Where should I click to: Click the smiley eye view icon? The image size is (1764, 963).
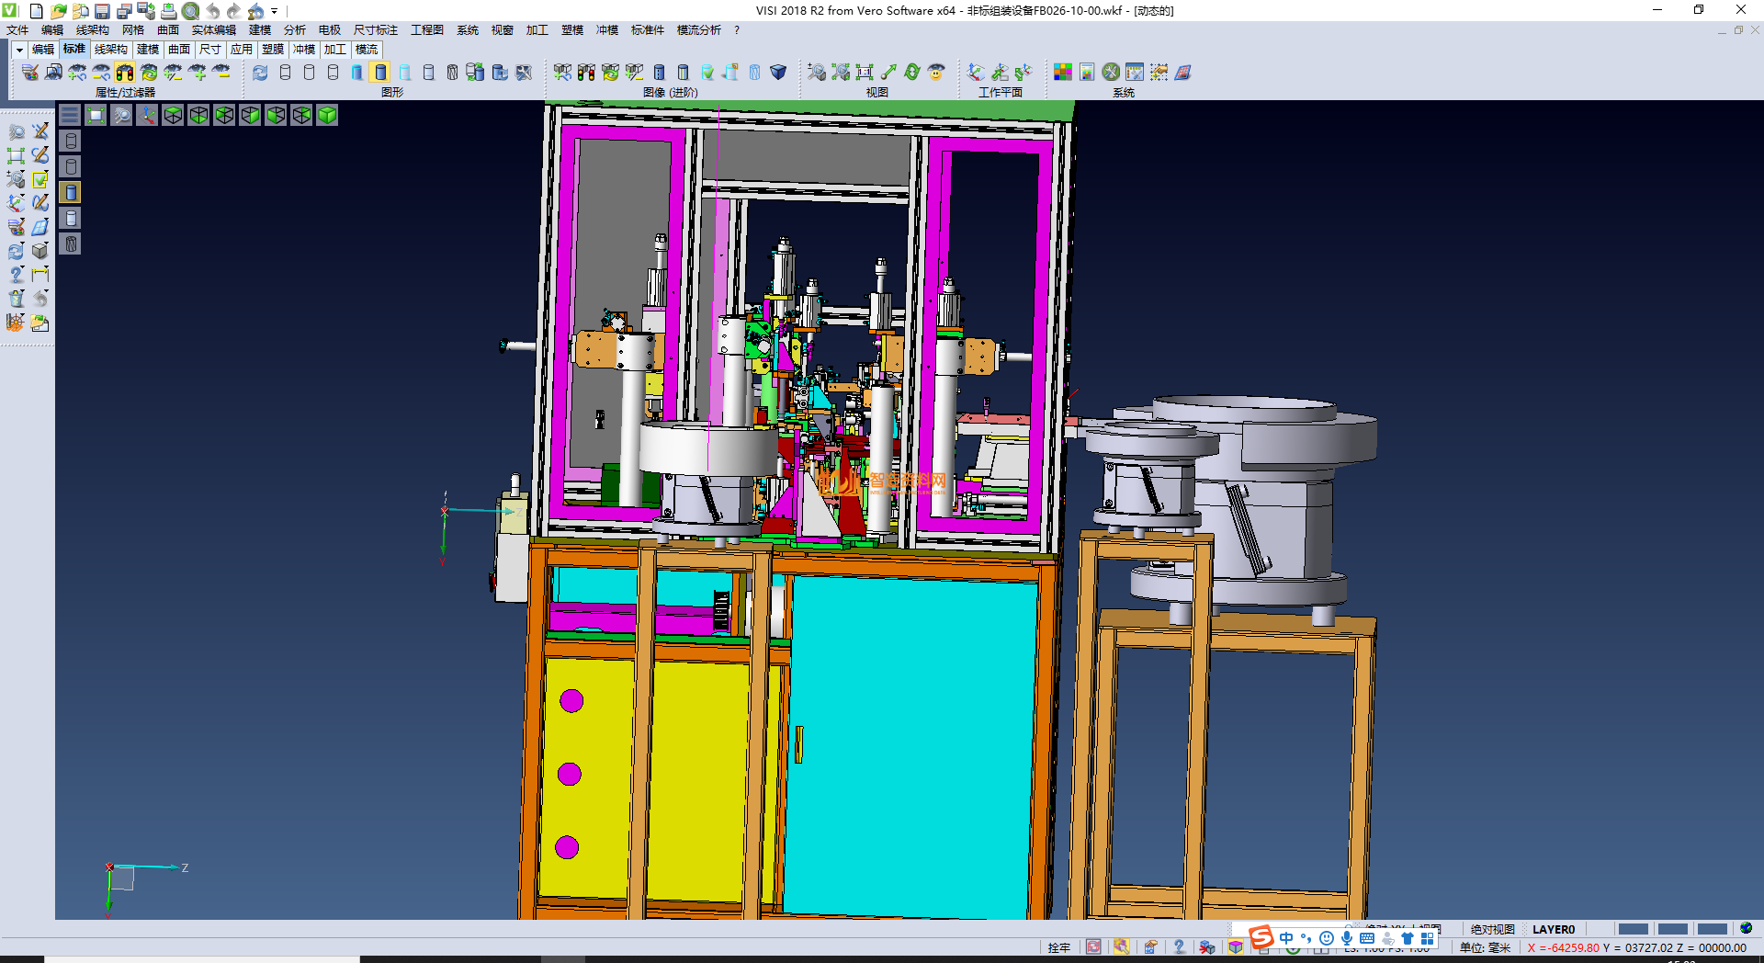pos(936,73)
